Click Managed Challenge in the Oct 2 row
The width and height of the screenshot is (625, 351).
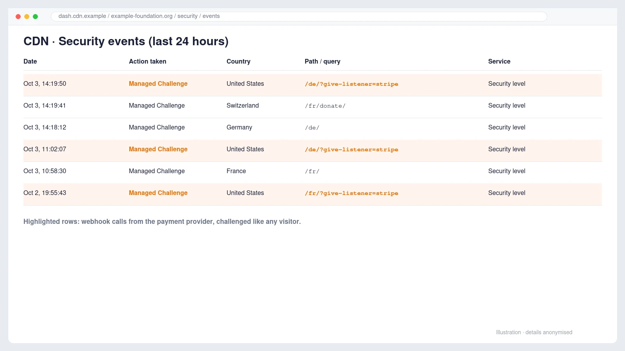158,193
